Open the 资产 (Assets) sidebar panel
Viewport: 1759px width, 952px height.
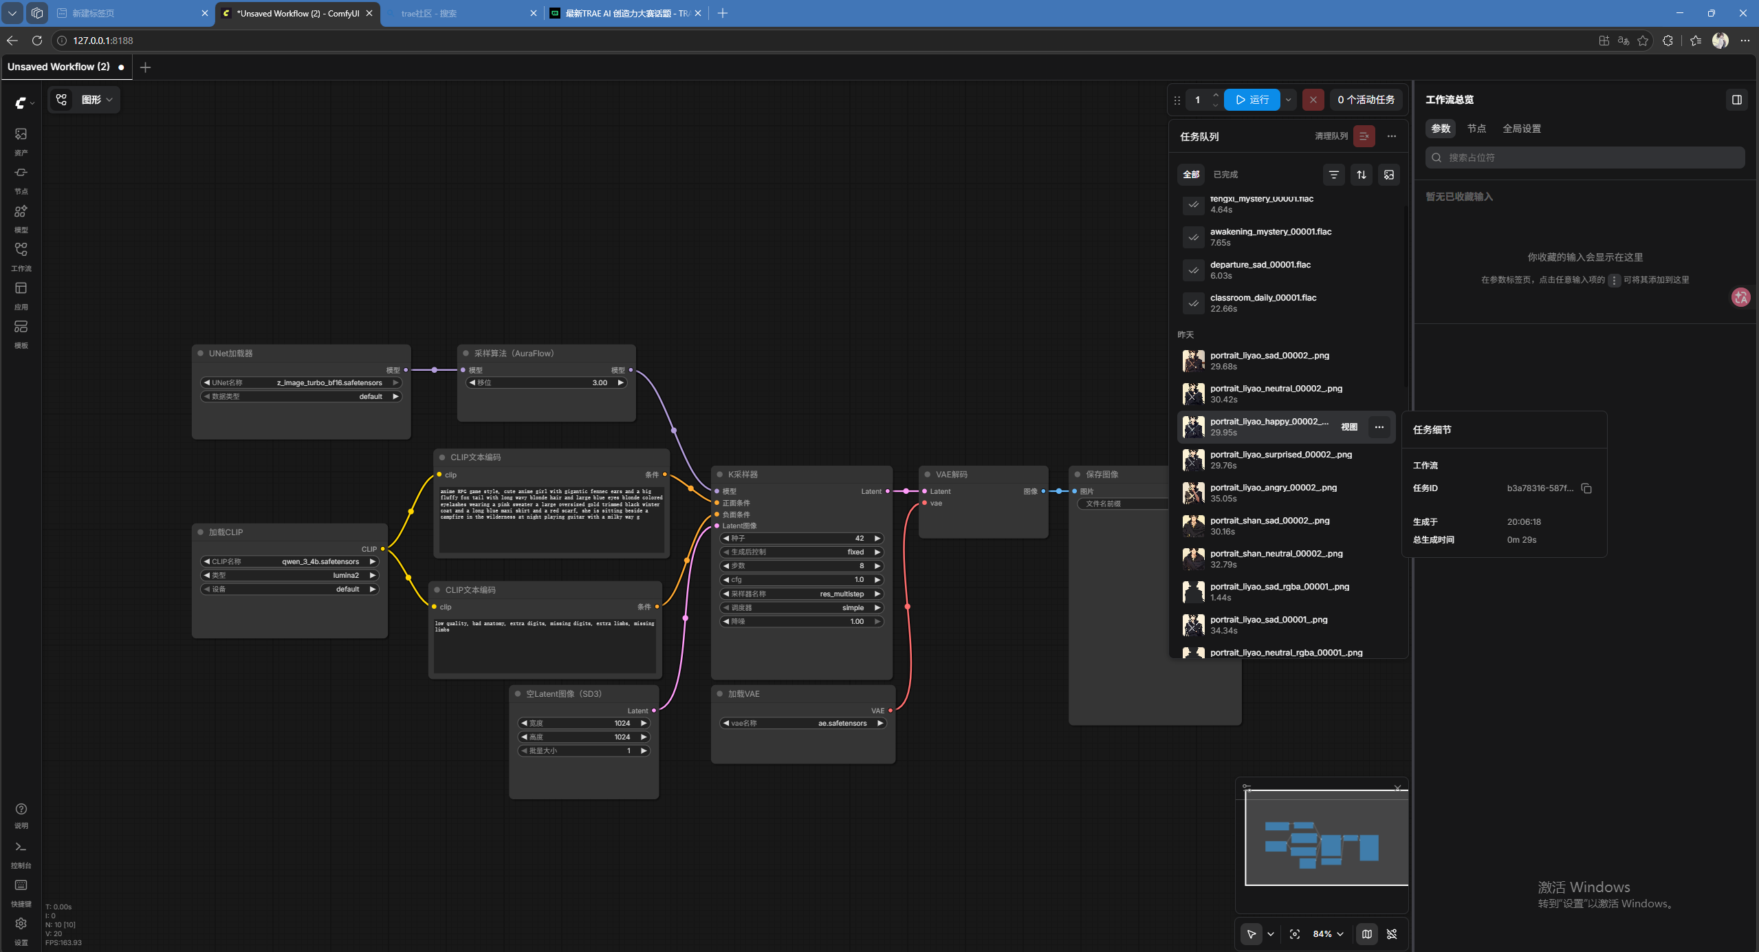pyautogui.click(x=21, y=140)
